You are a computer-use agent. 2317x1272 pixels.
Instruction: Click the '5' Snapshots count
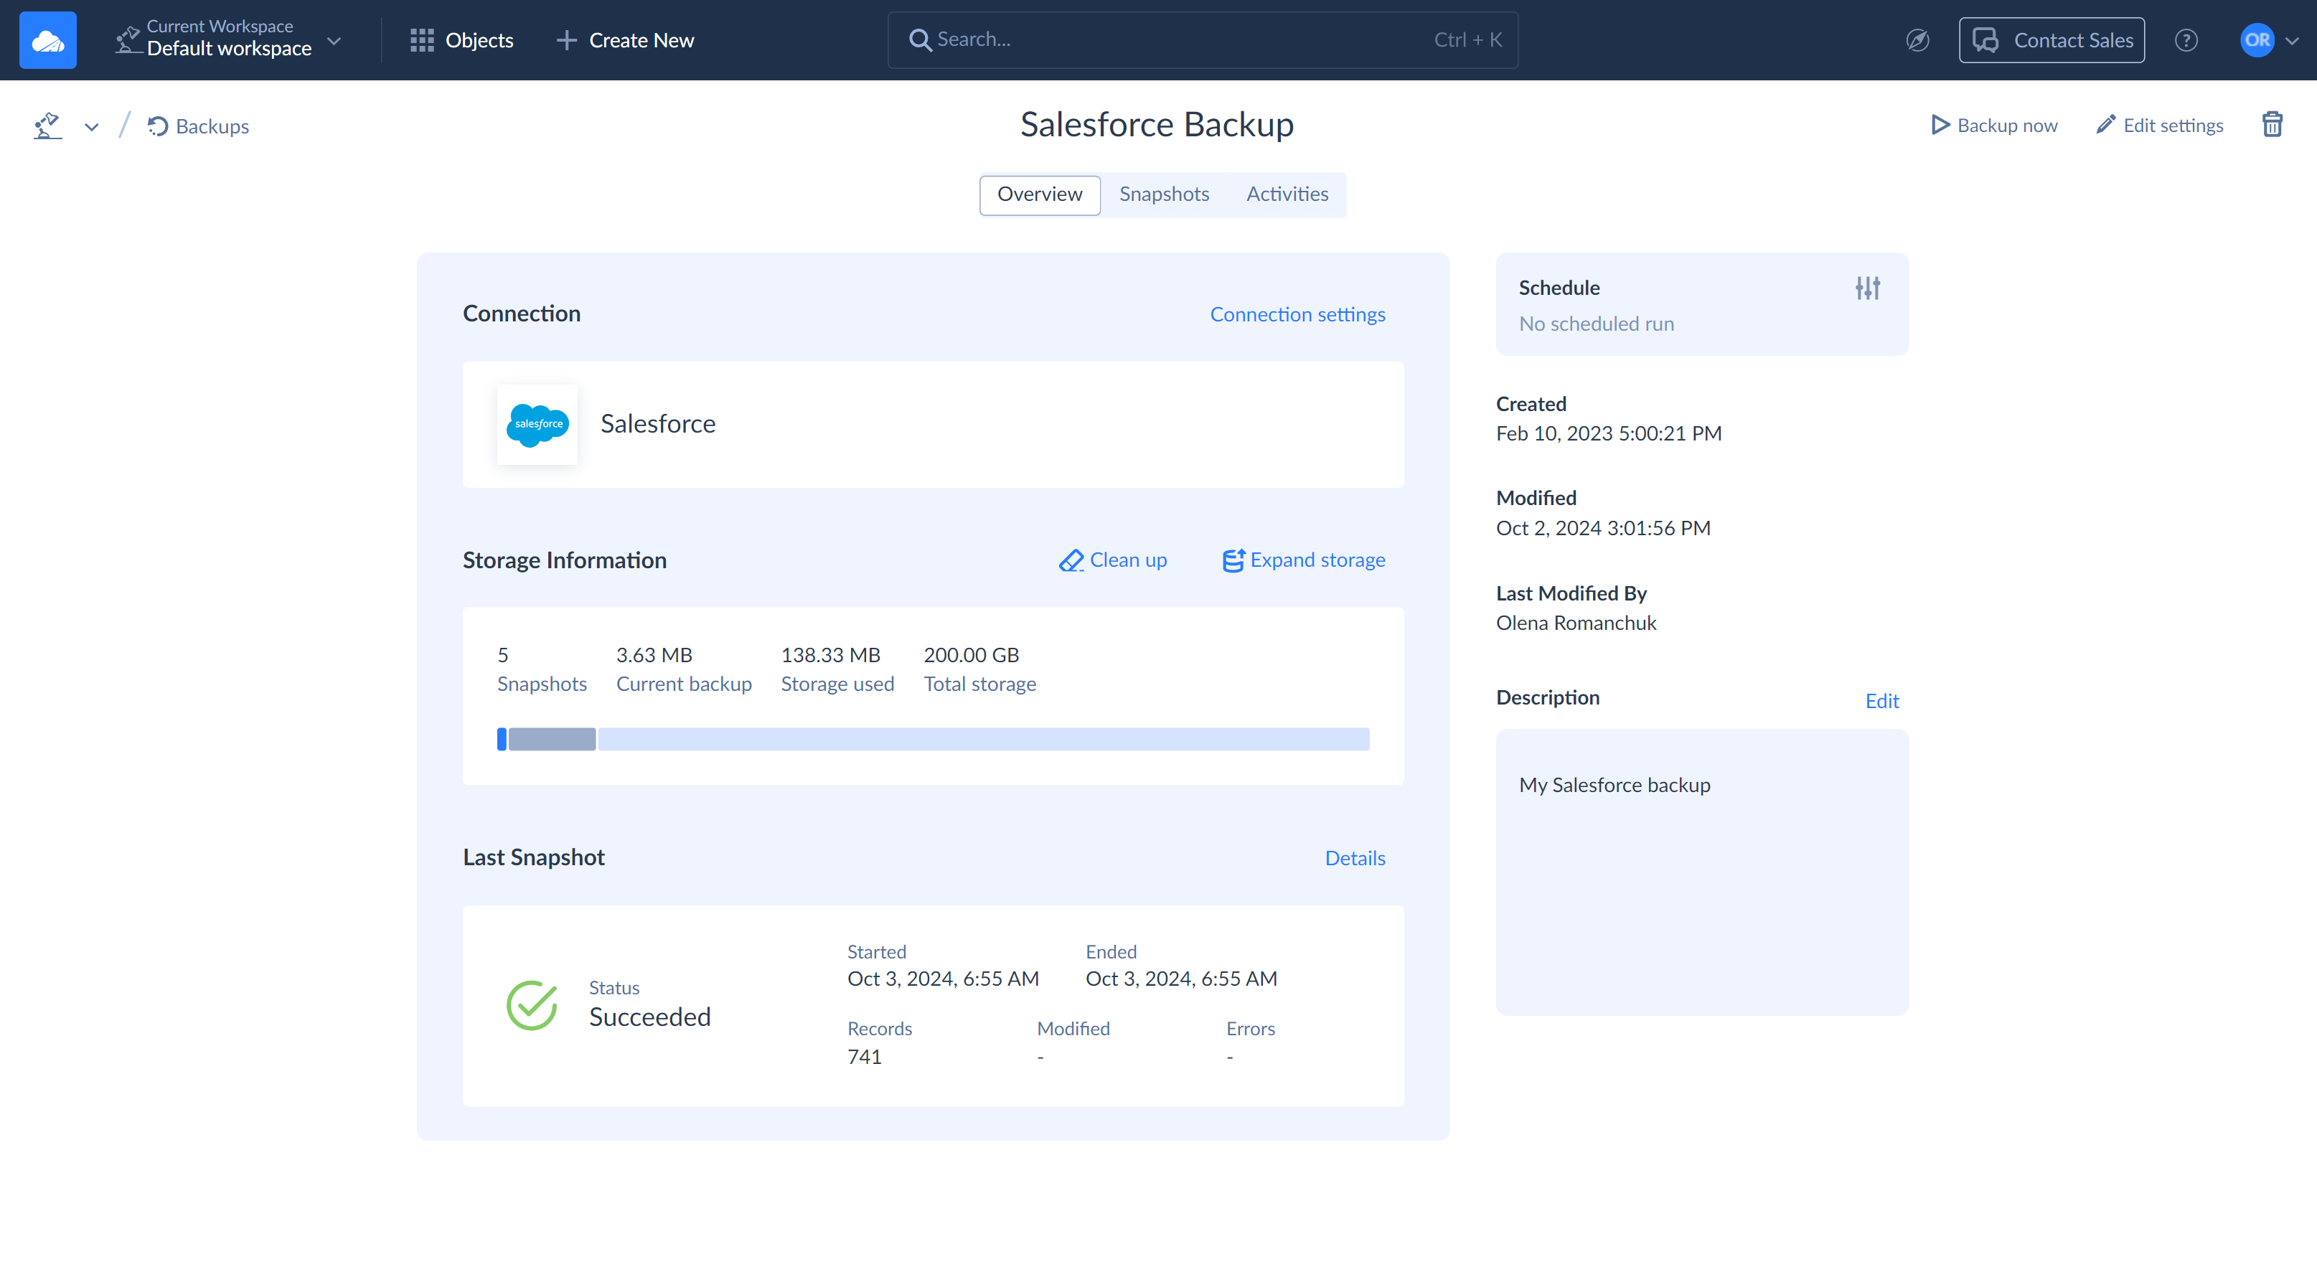(x=503, y=654)
